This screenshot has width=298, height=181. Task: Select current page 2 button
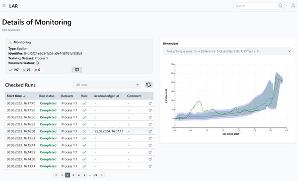pos(68,175)
